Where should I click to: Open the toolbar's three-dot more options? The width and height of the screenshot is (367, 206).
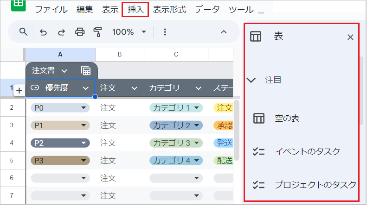[165, 32]
